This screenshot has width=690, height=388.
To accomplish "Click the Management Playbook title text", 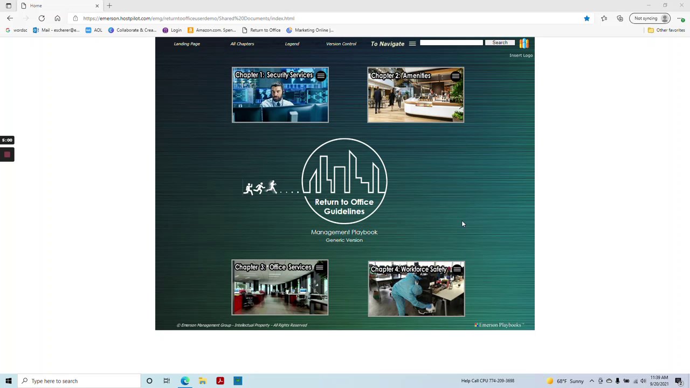I will point(344,232).
